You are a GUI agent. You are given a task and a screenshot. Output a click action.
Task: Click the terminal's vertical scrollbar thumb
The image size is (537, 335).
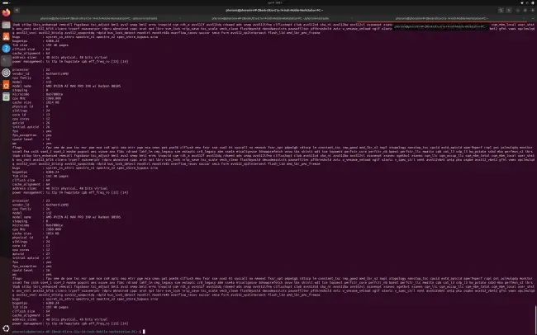click(x=535, y=318)
